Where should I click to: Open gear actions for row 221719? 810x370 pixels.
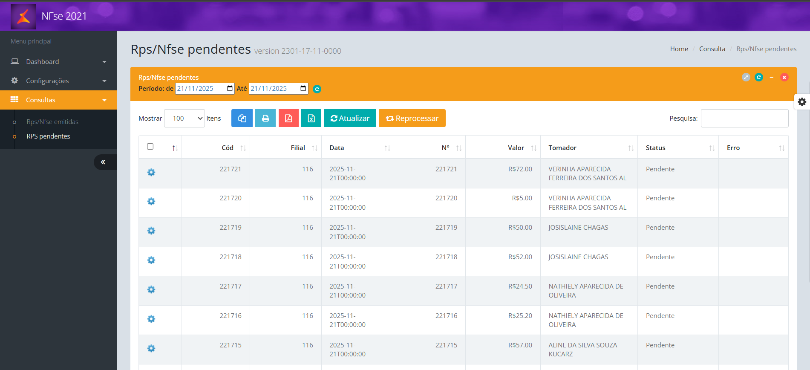151,231
